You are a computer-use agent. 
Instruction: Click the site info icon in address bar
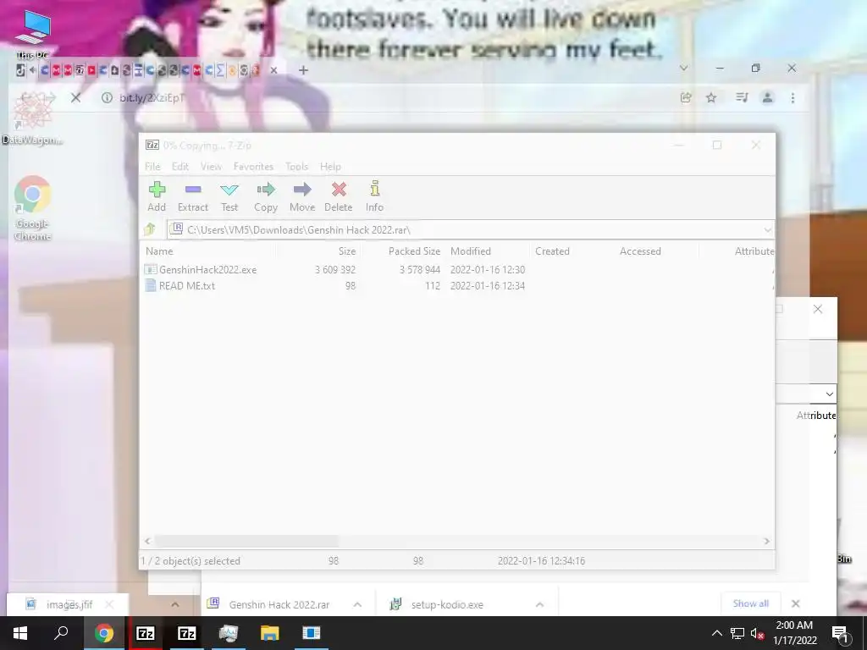click(x=107, y=98)
